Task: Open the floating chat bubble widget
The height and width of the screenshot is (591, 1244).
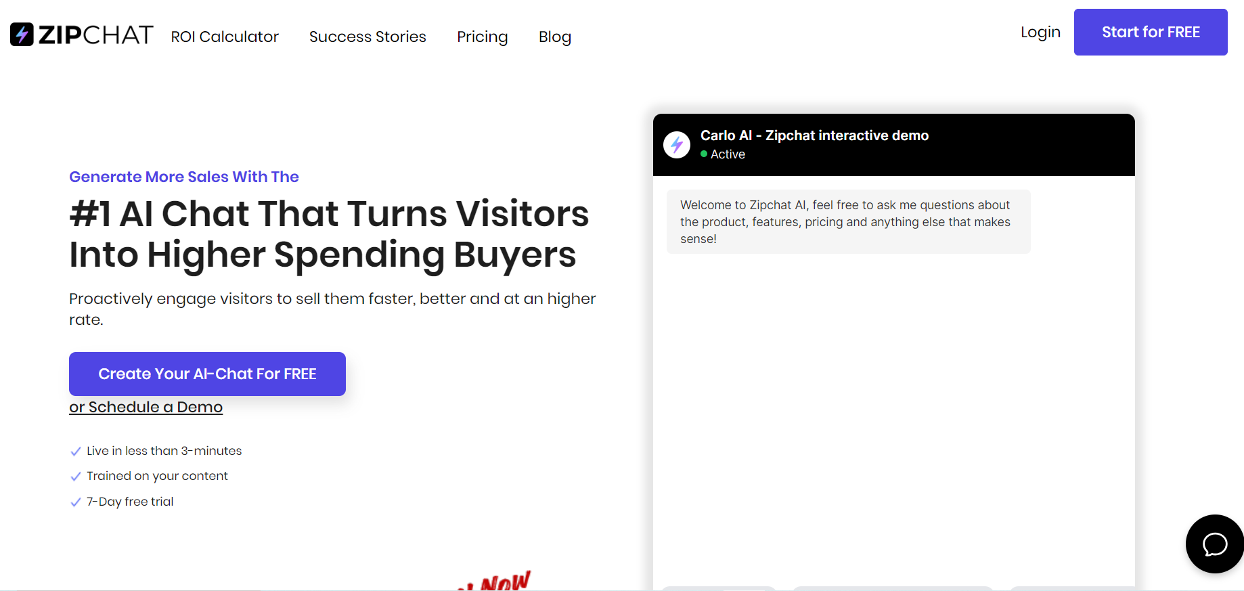Action: 1214,544
